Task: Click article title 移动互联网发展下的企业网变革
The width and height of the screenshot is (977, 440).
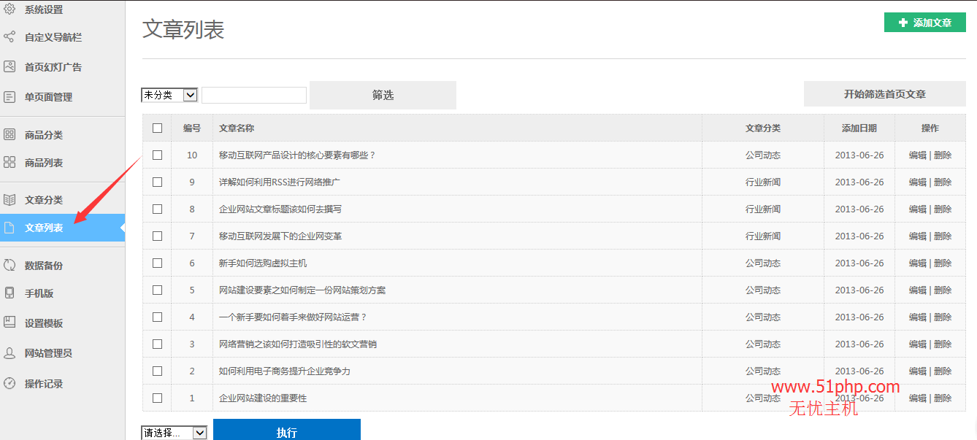Action: pos(280,236)
